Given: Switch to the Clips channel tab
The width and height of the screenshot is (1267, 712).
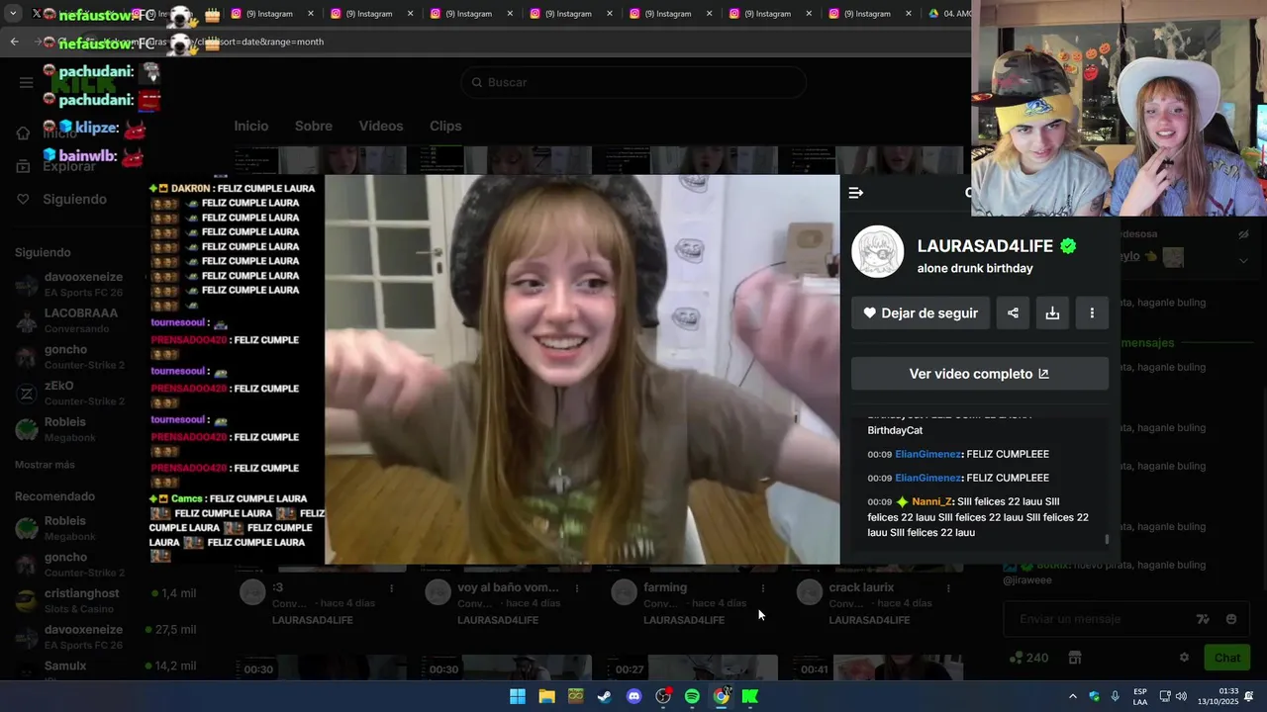Looking at the screenshot, I should click(x=445, y=126).
